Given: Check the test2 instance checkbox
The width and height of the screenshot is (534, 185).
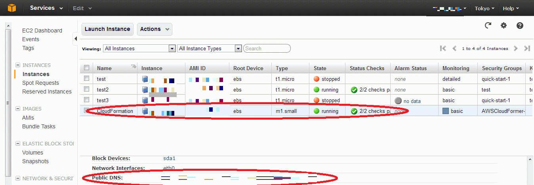Looking at the screenshot, I should coord(86,89).
